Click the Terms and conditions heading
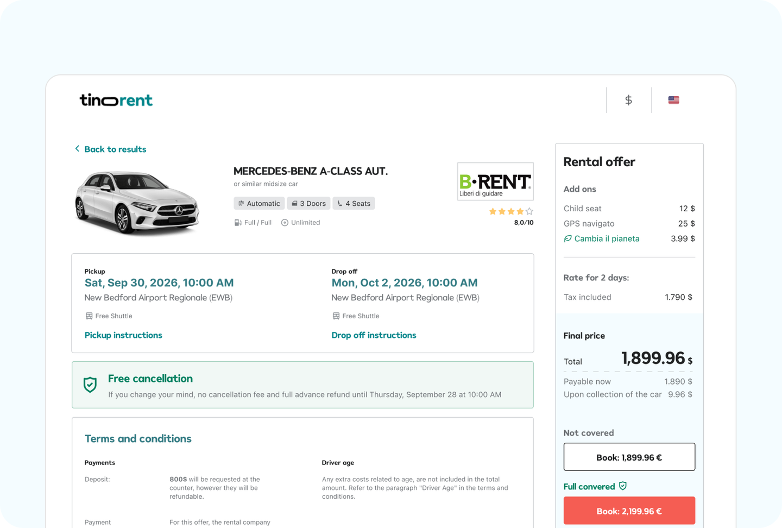782x528 pixels. 138,438
